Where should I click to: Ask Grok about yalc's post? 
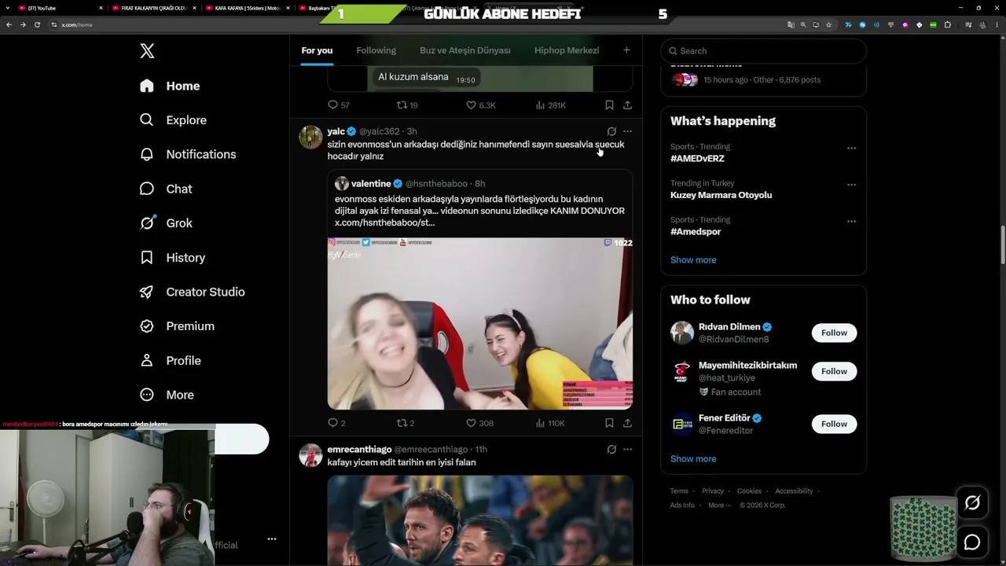point(611,131)
